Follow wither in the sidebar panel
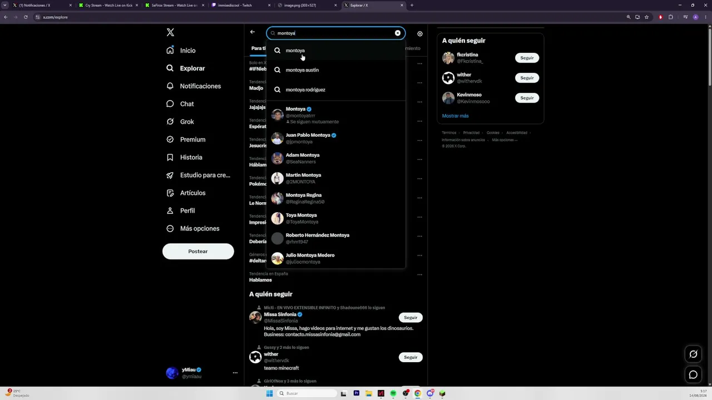Viewport: 712px width, 400px height. pos(527,78)
